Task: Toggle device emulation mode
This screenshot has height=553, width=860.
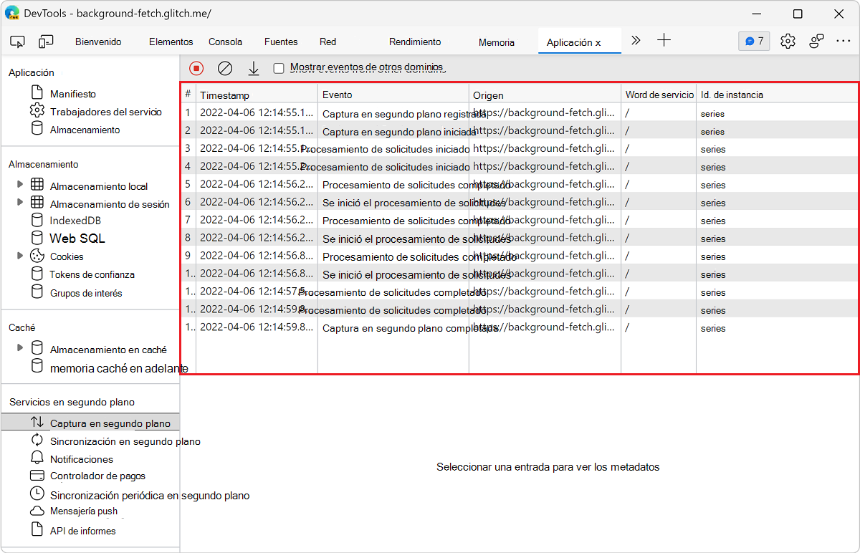Action: click(46, 42)
